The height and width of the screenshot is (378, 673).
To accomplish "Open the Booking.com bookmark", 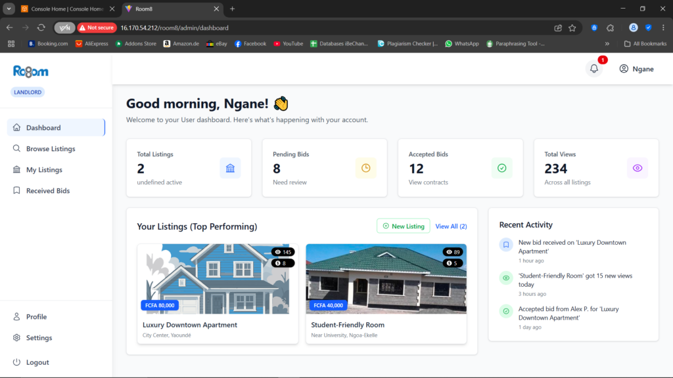I will click(47, 44).
